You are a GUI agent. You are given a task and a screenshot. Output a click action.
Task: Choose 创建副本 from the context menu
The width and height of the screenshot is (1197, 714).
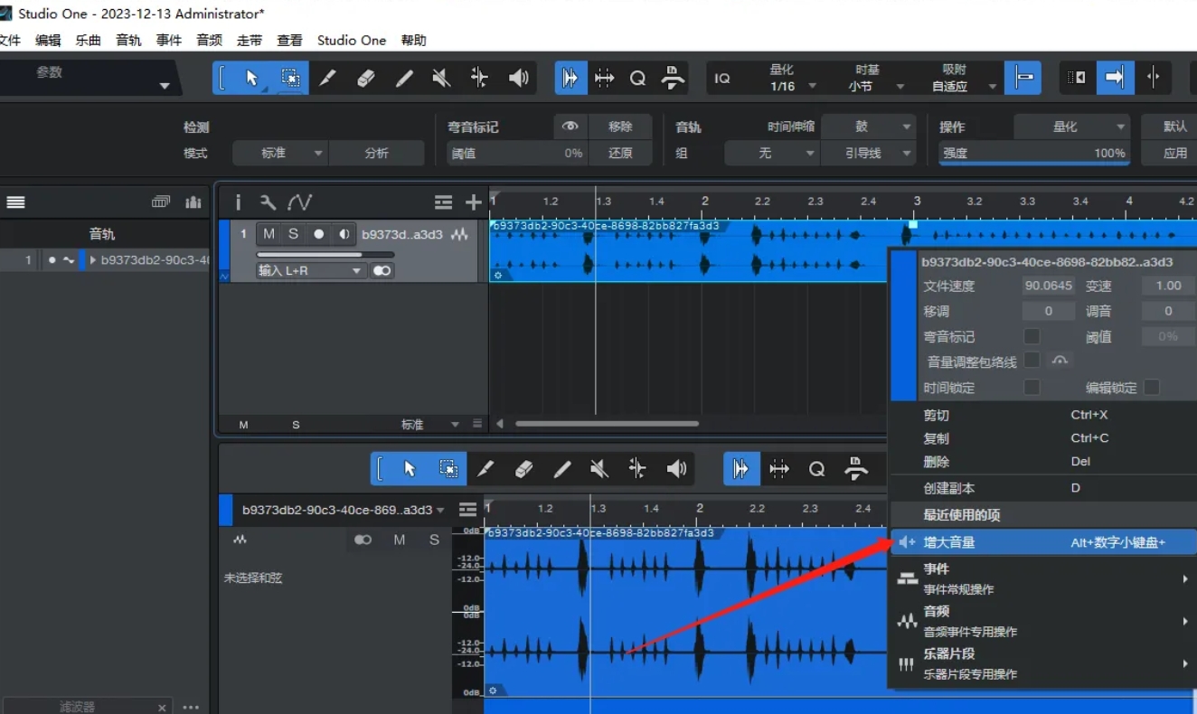1043,488
